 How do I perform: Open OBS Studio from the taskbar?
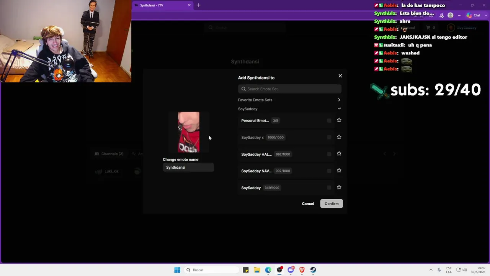[x=279, y=270]
